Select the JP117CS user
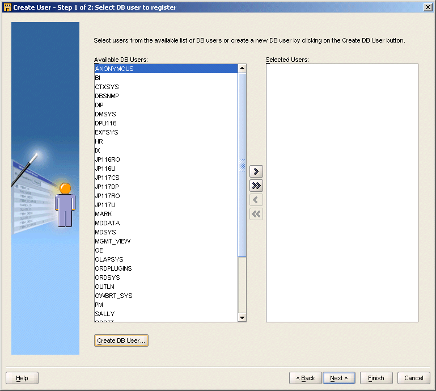Image resolution: width=436 pixels, height=391 pixels. click(x=166, y=178)
